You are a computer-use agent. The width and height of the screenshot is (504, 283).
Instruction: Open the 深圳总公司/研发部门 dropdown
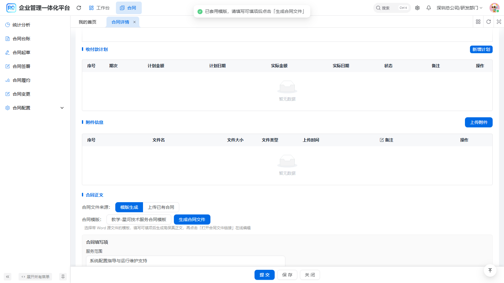(x=459, y=8)
